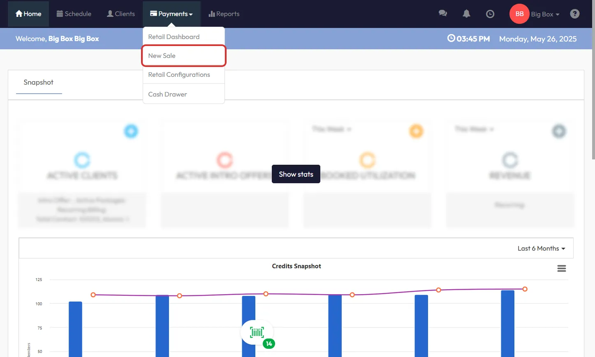Select New Sale from the Payments menu
This screenshot has height=357, width=595.
(x=183, y=56)
